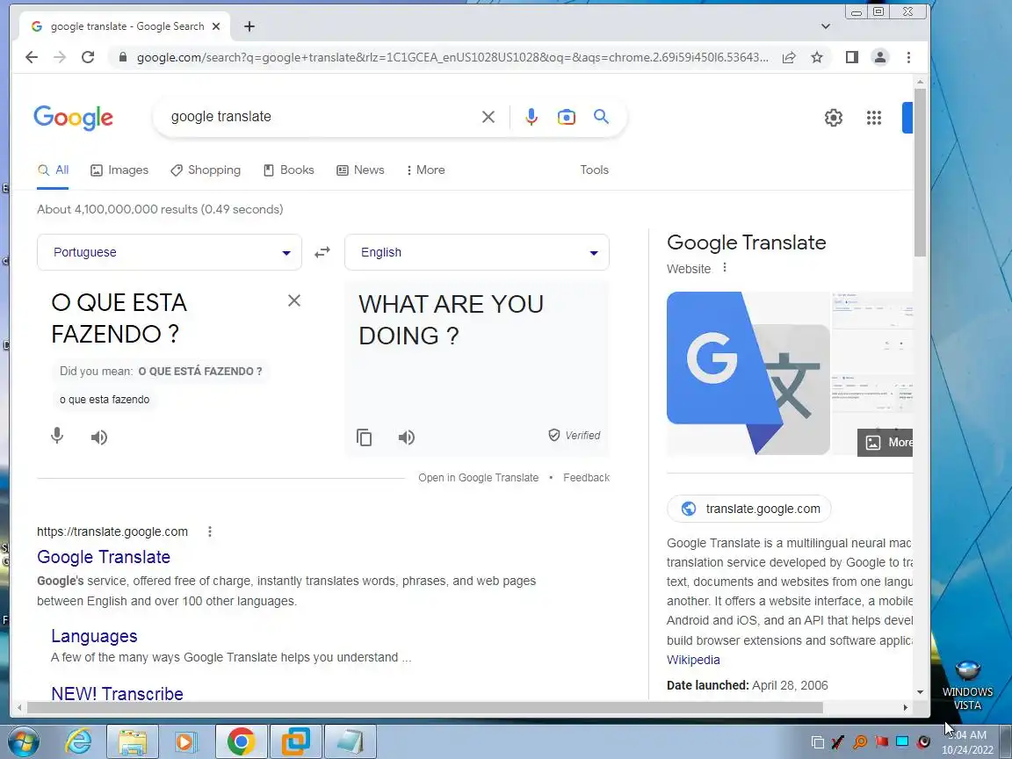The width and height of the screenshot is (1012, 759).
Task: Open the English target language dropdown
Action: point(476,252)
